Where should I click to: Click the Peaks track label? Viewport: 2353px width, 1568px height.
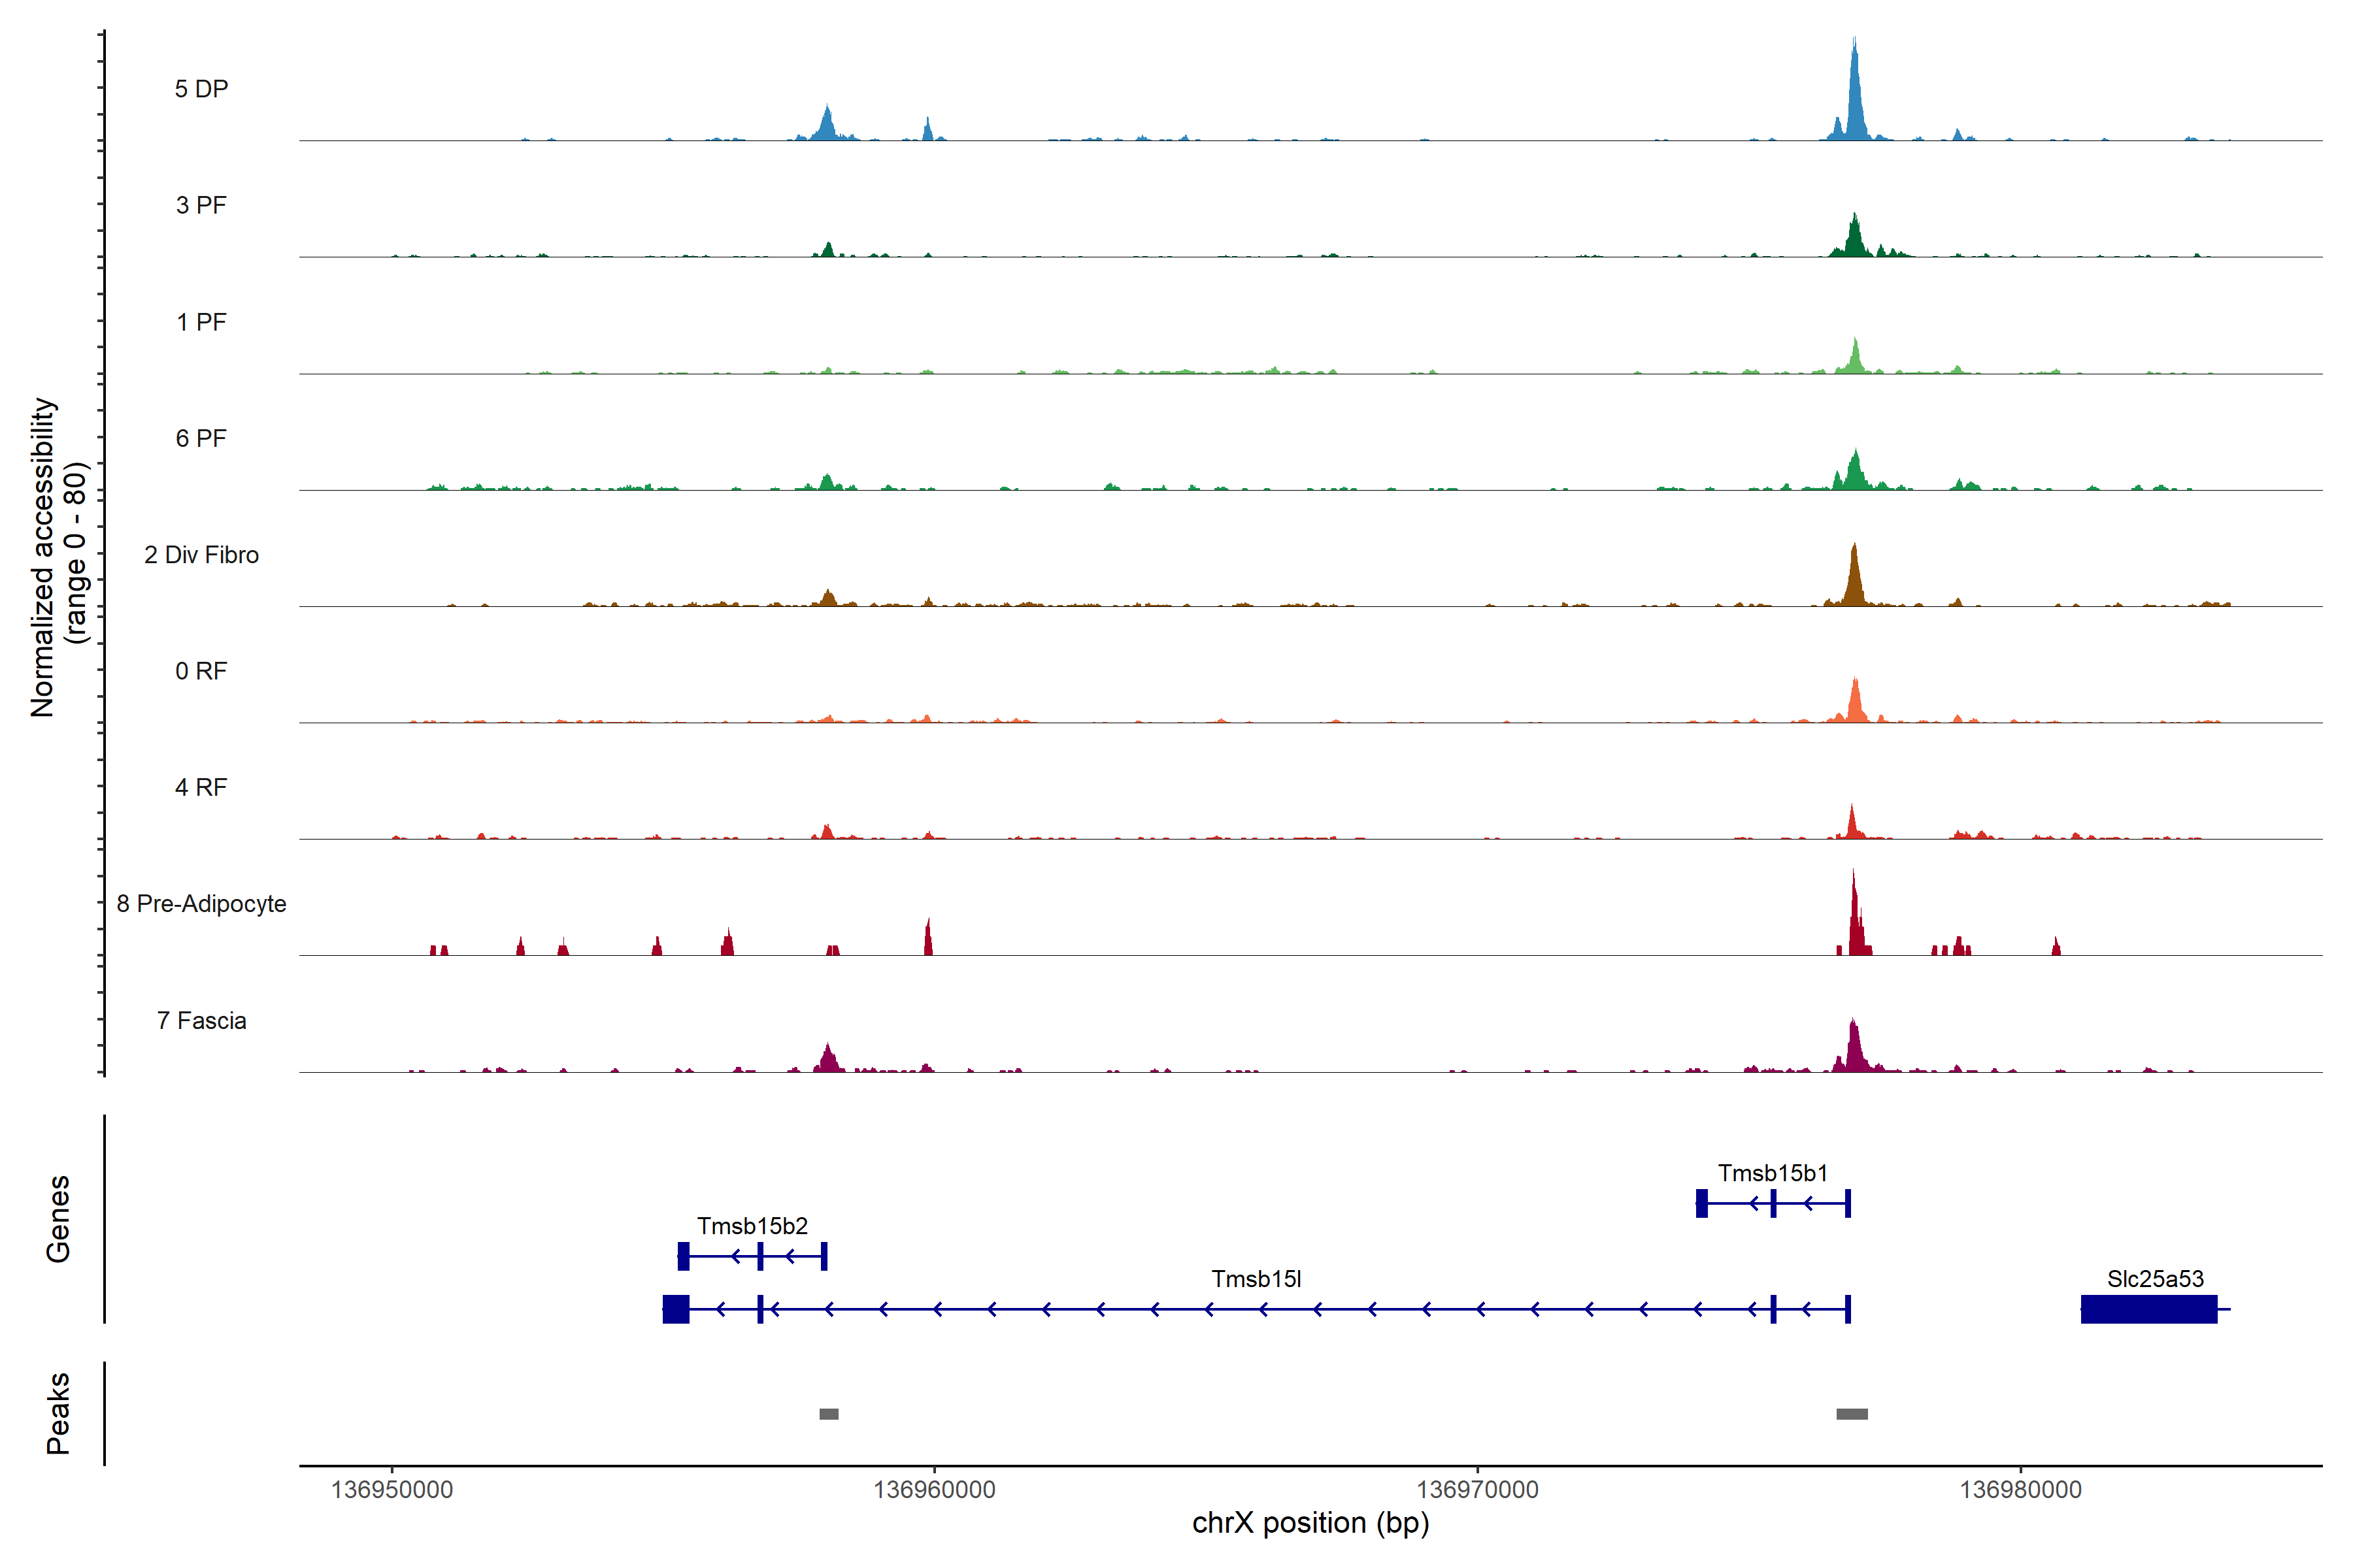click(58, 1413)
